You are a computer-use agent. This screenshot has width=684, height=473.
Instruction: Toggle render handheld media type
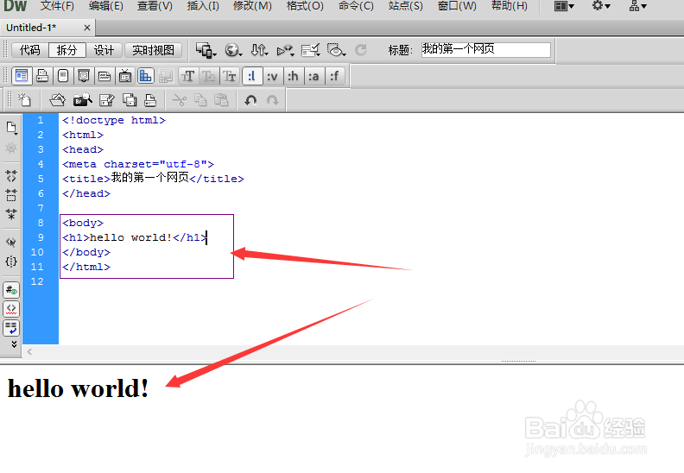coord(63,76)
